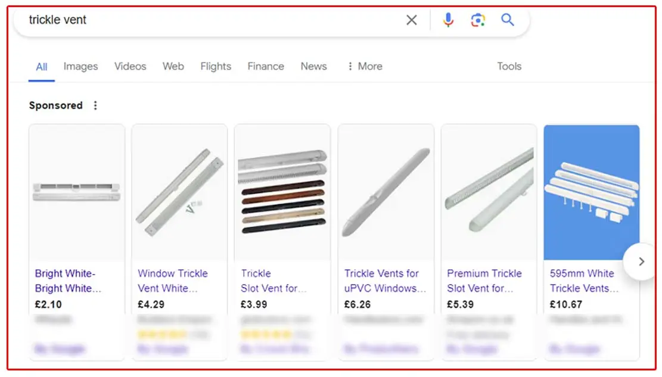Open options via the Sponsored three-dot icon
Viewport: 662px width, 377px height.
(95, 105)
